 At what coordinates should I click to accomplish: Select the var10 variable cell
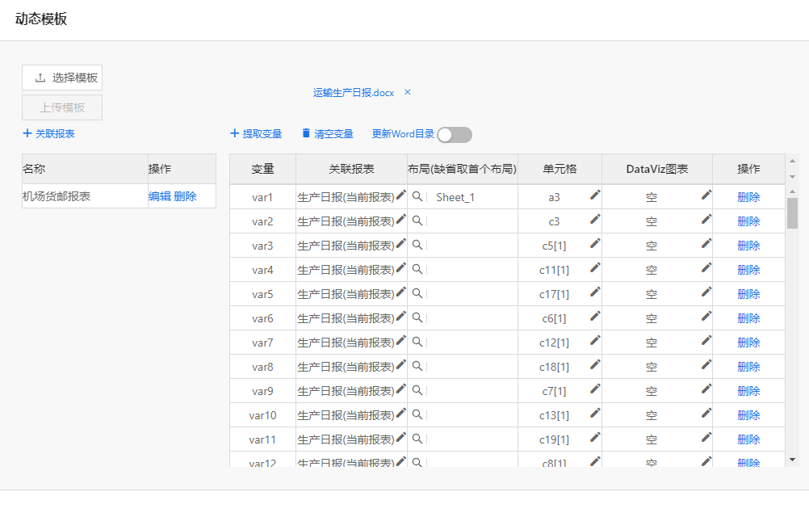pos(262,415)
